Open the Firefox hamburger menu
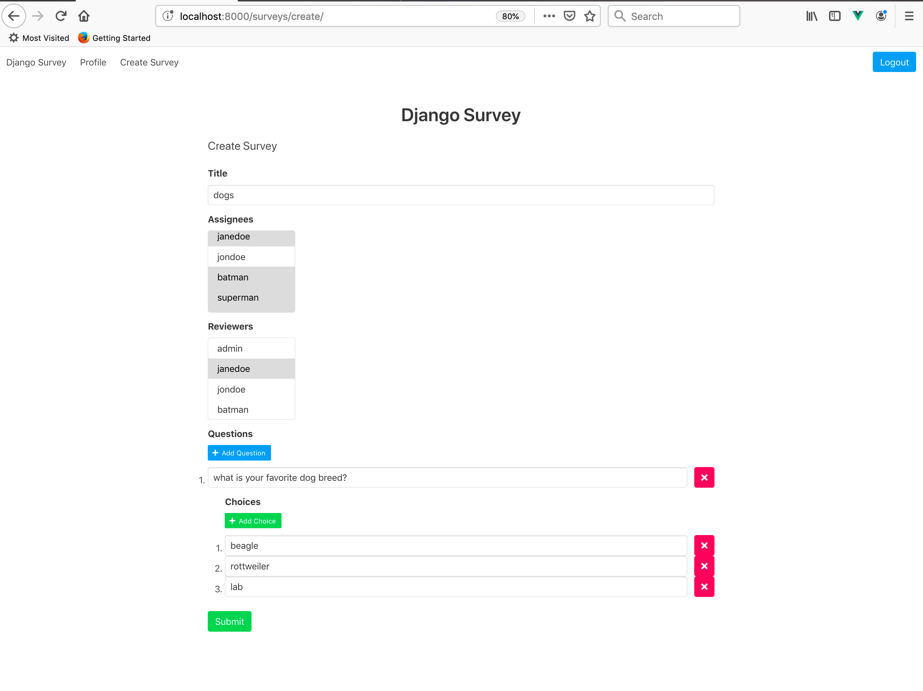Viewport: 923px width, 691px height. tap(909, 16)
